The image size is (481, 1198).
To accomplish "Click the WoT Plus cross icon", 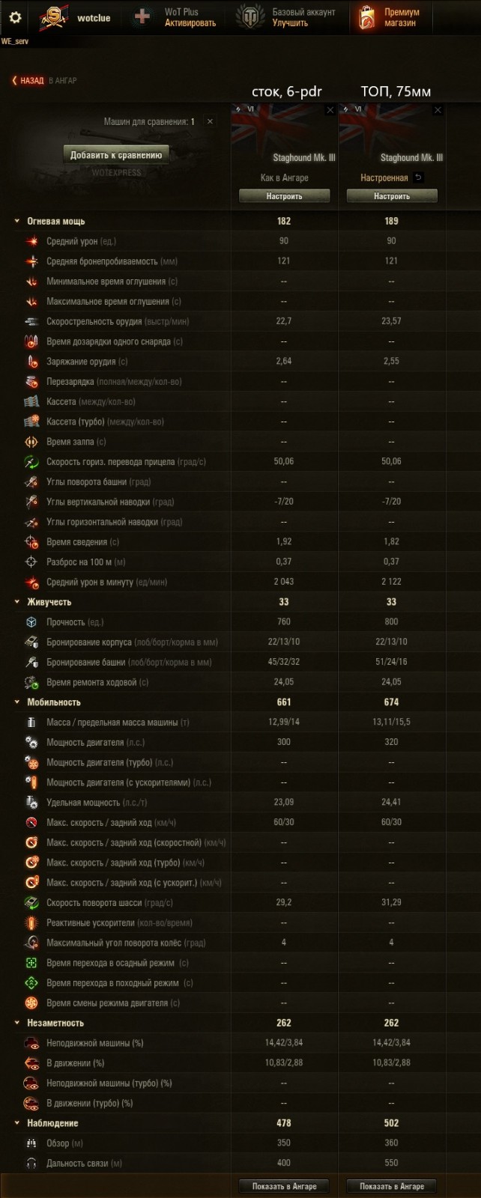I will click(x=142, y=17).
